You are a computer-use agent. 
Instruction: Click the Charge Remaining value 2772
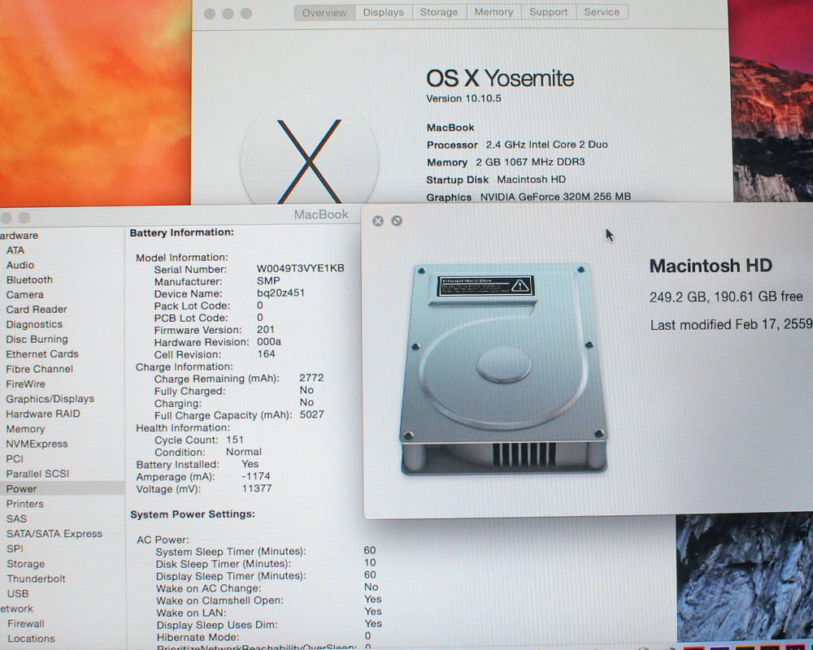pyautogui.click(x=311, y=378)
